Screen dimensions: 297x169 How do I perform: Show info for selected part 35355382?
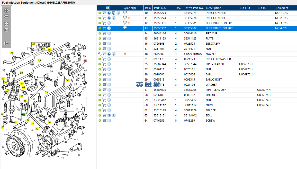click(x=109, y=28)
